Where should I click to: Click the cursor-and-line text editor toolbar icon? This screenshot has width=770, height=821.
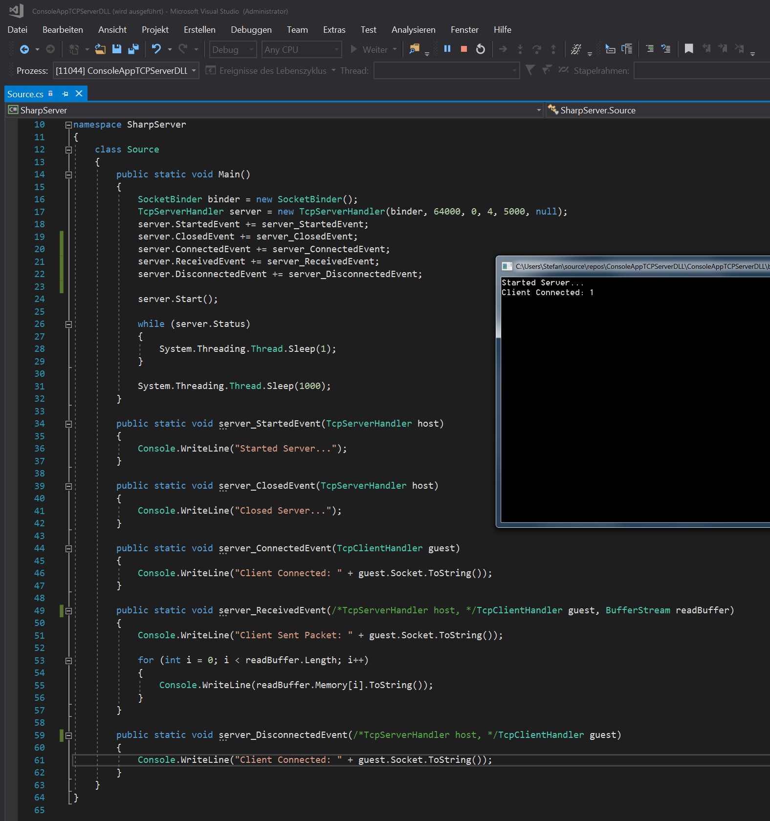(x=610, y=49)
